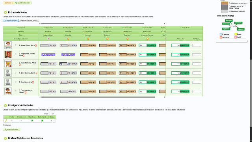Click right arrow of top table scrollbar
Image resolution: width=252 pixels, height=142 pixels.
click(x=165, y=24)
